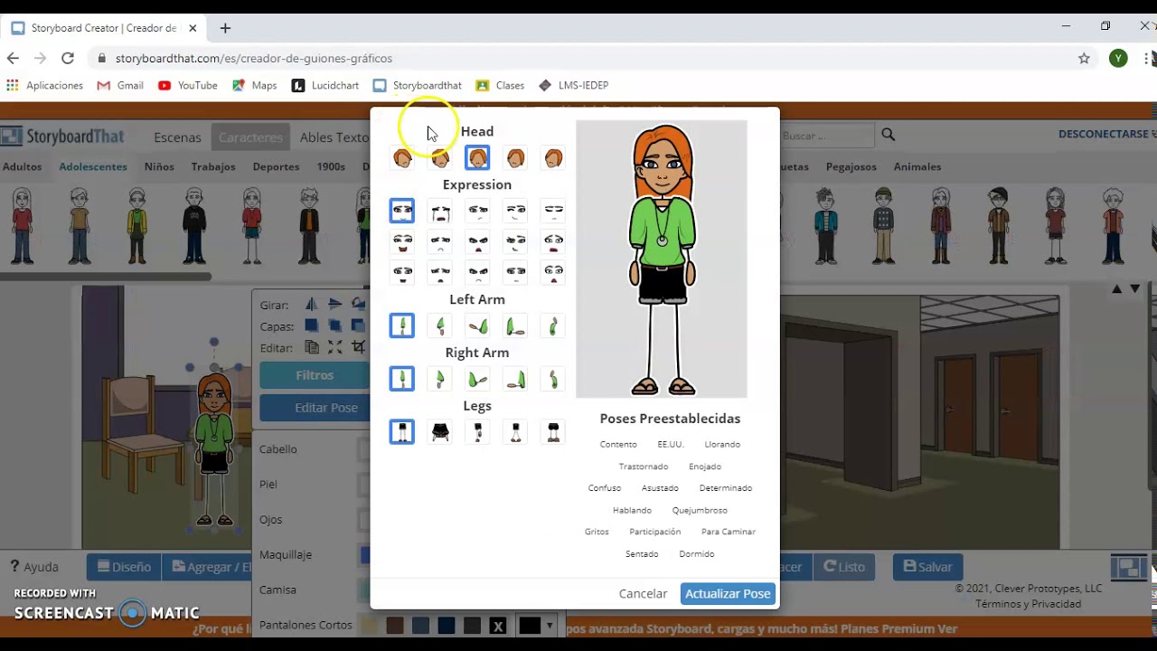Select the closed-eyes expression ending first row
The width and height of the screenshot is (1157, 651).
[x=553, y=212]
